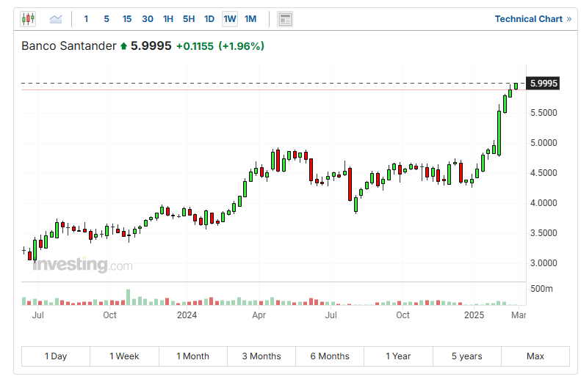Click the 2025 date axis label
Image resolution: width=581 pixels, height=382 pixels.
[x=474, y=315]
